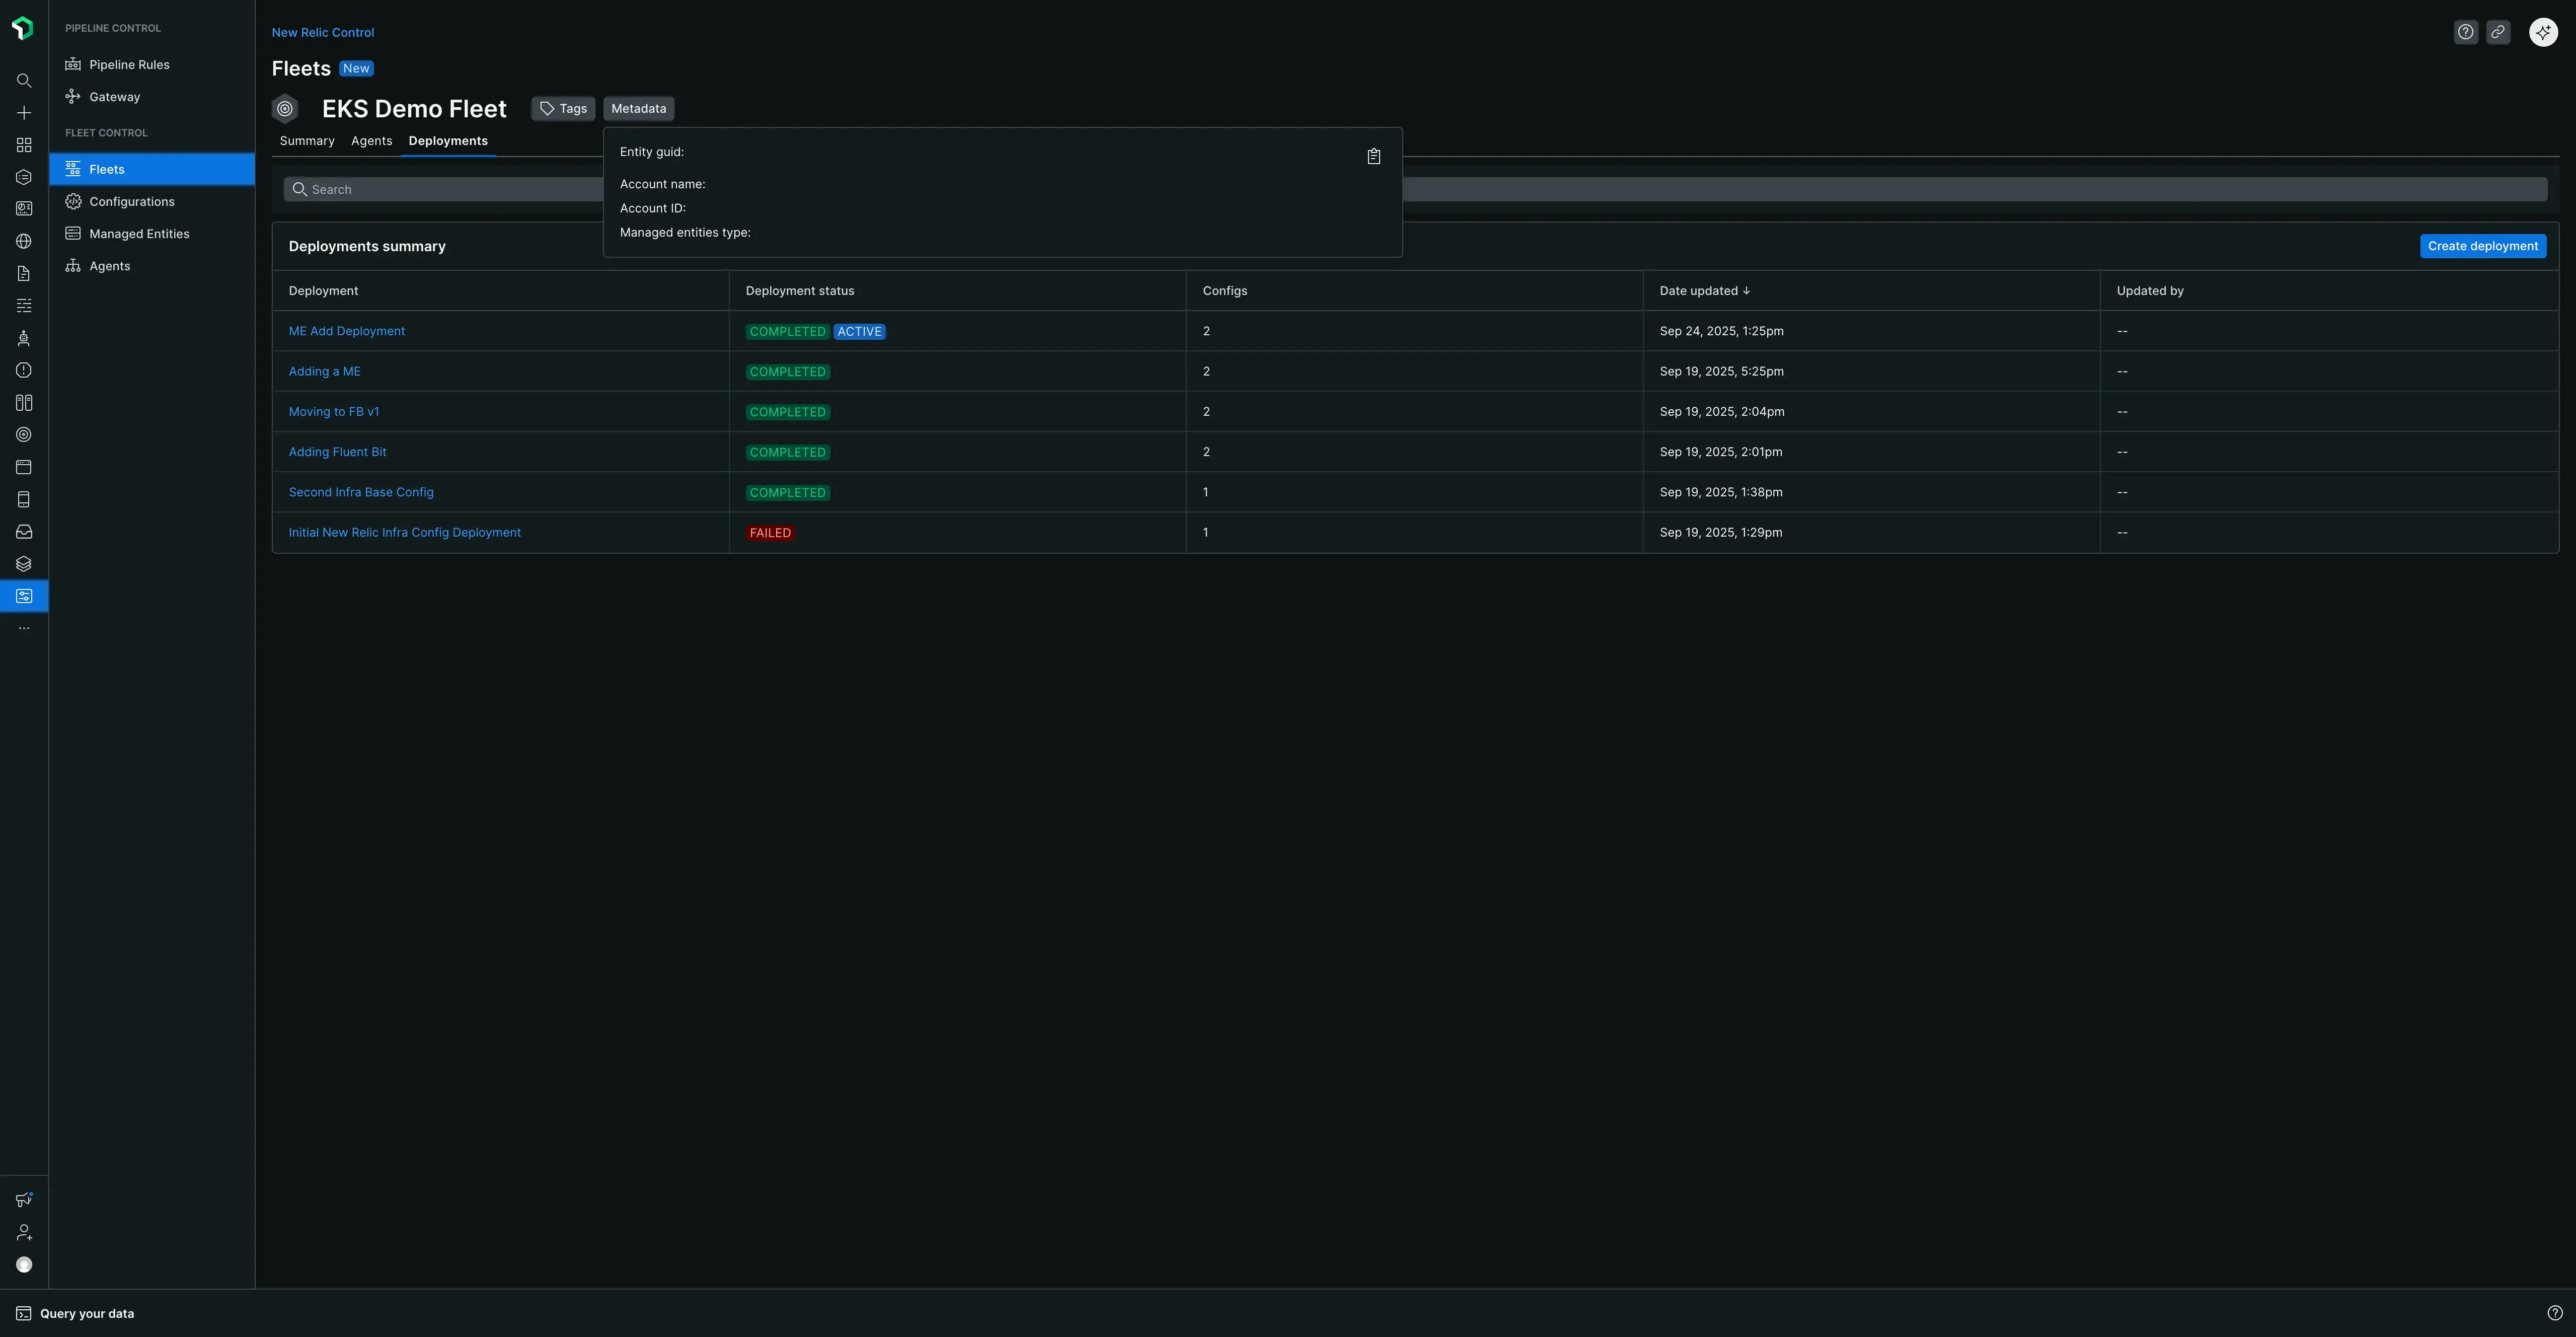Click the Create deployment button

click(x=2482, y=246)
